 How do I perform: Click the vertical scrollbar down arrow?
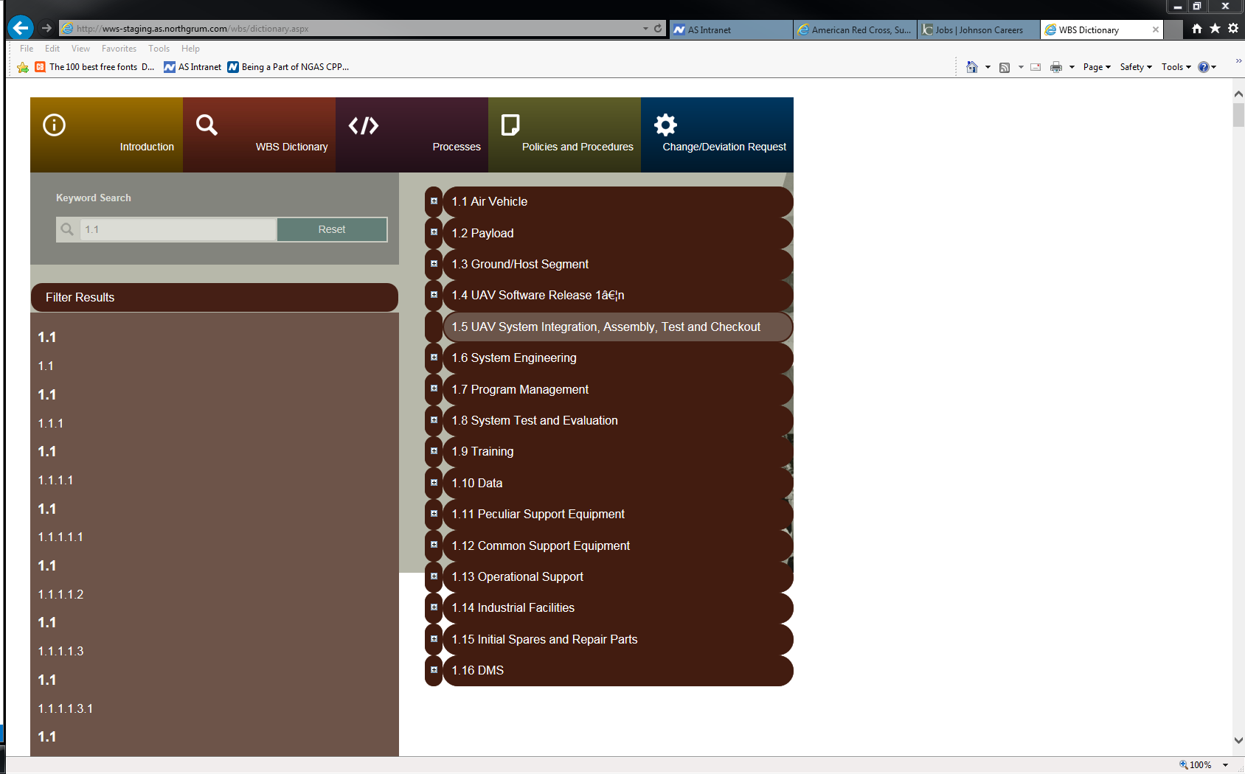coord(1238,741)
